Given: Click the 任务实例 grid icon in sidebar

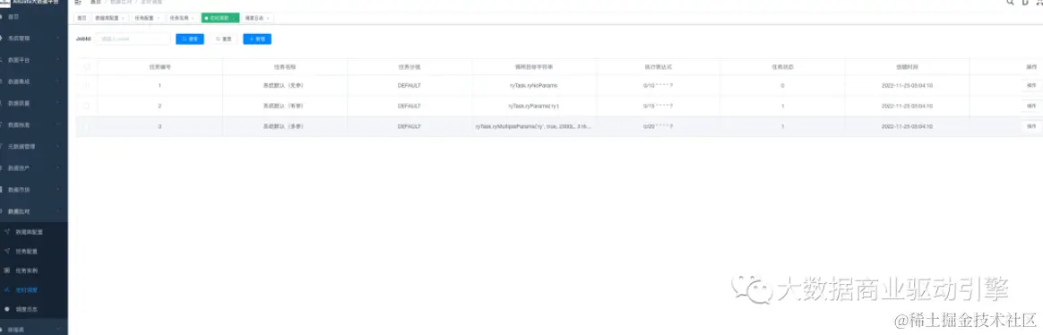Looking at the screenshot, I should pos(6,271).
